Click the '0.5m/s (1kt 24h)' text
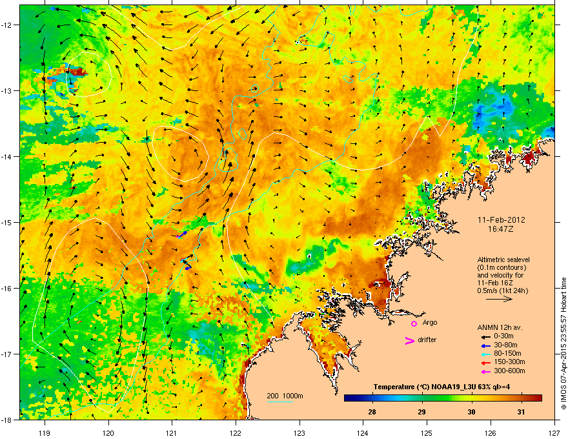 pos(503,291)
